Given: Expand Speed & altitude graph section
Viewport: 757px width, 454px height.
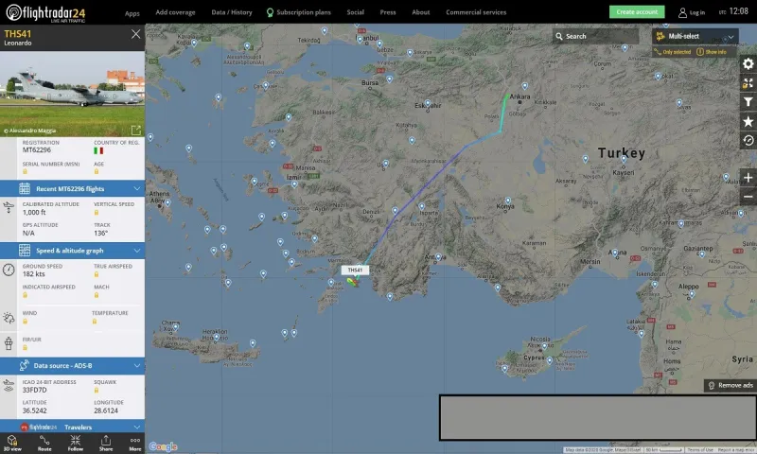Looking at the screenshot, I should click(73, 251).
